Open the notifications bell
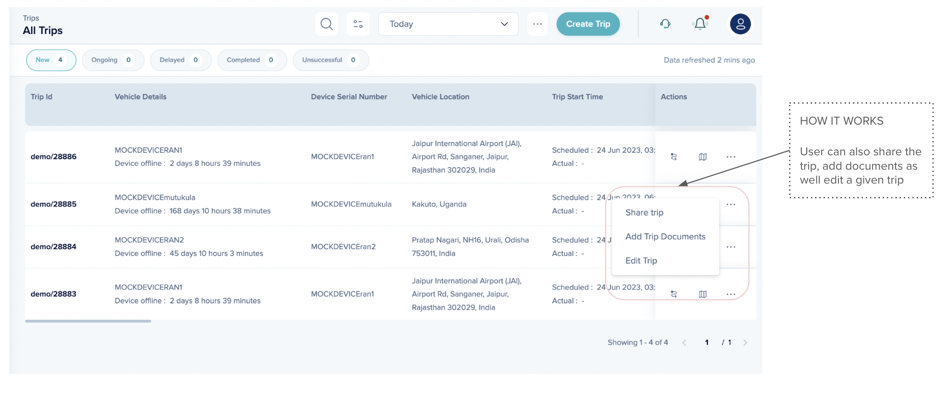Screen dimensions: 946x394 (700, 24)
